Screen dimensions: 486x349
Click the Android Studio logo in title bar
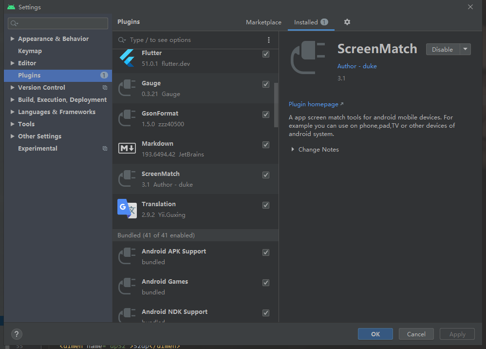pos(11,7)
